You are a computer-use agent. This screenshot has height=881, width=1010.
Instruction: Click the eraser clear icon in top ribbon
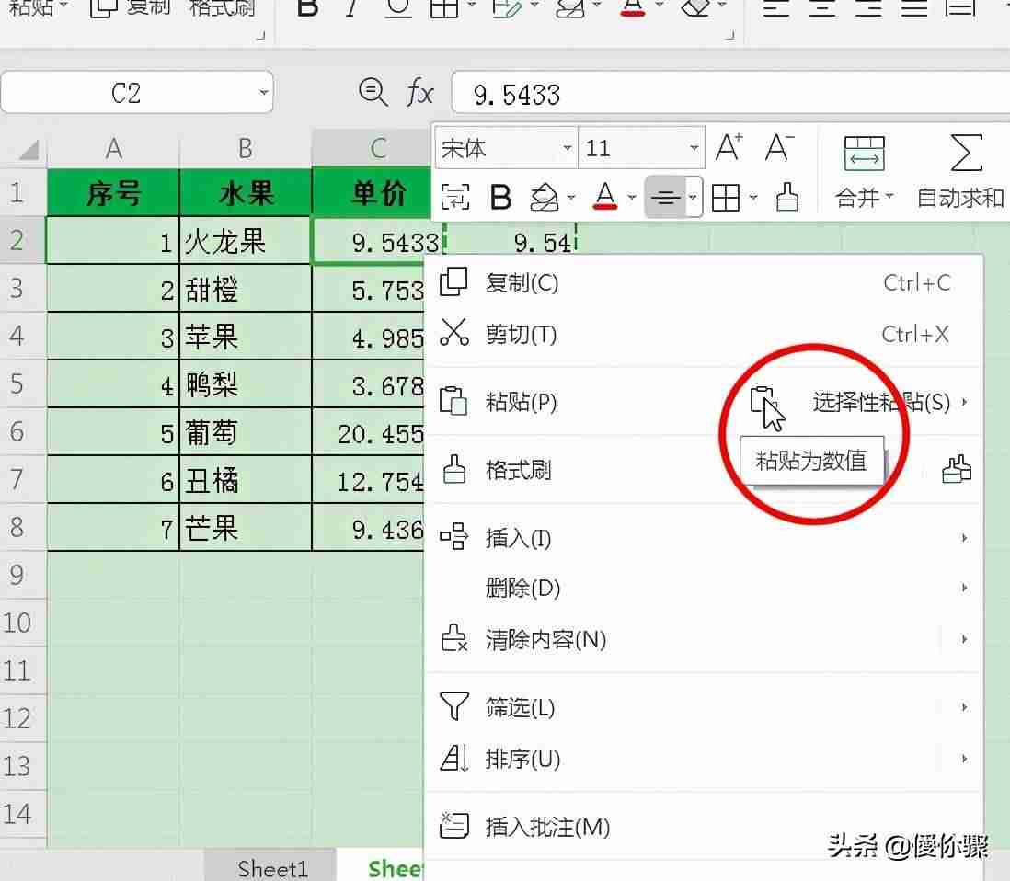(x=695, y=7)
